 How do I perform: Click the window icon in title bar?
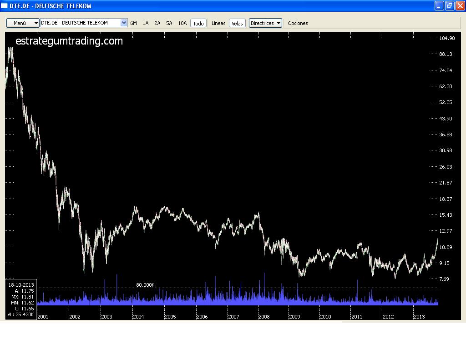coord(4,5)
